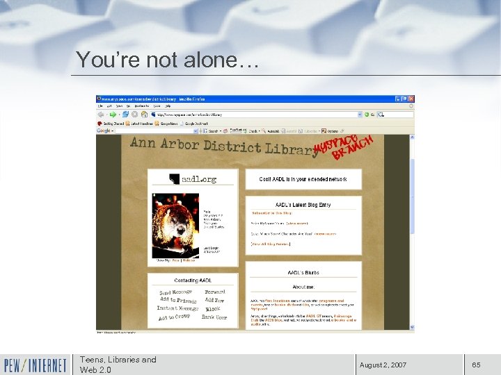Click Rank User
Screen dimensions: 501x375
pyautogui.click(x=214, y=317)
